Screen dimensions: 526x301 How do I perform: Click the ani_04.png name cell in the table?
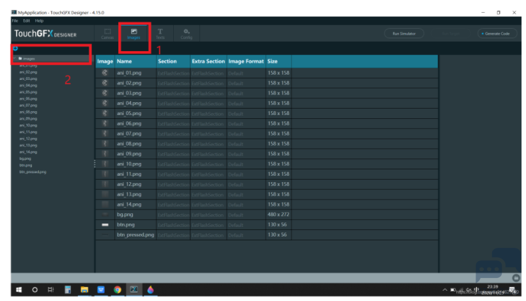click(135, 104)
